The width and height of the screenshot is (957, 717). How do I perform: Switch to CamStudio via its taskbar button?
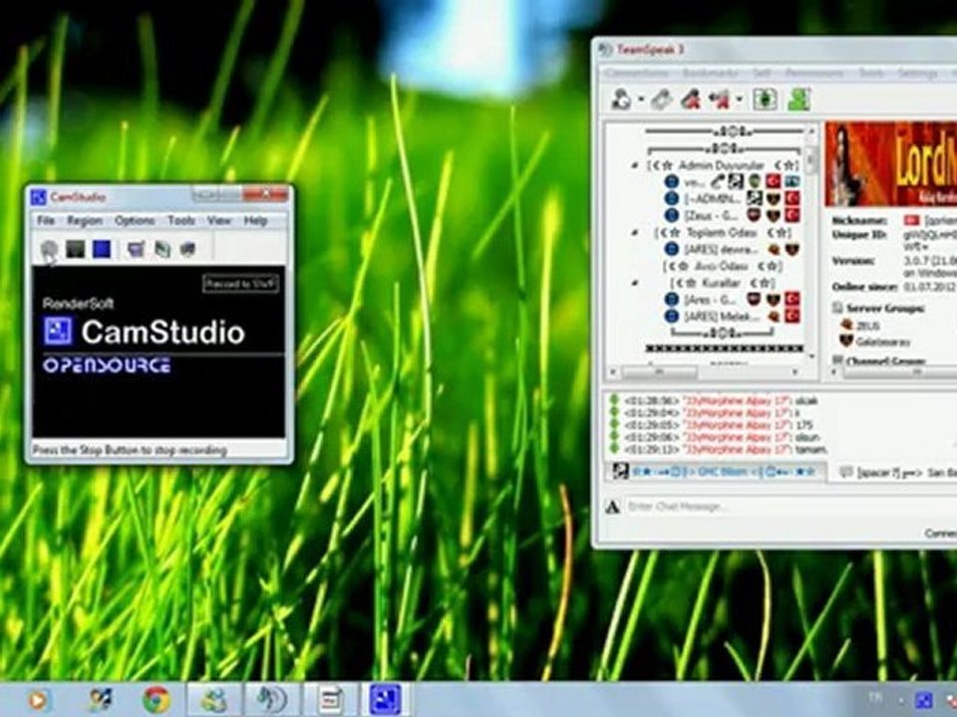pyautogui.click(x=386, y=699)
